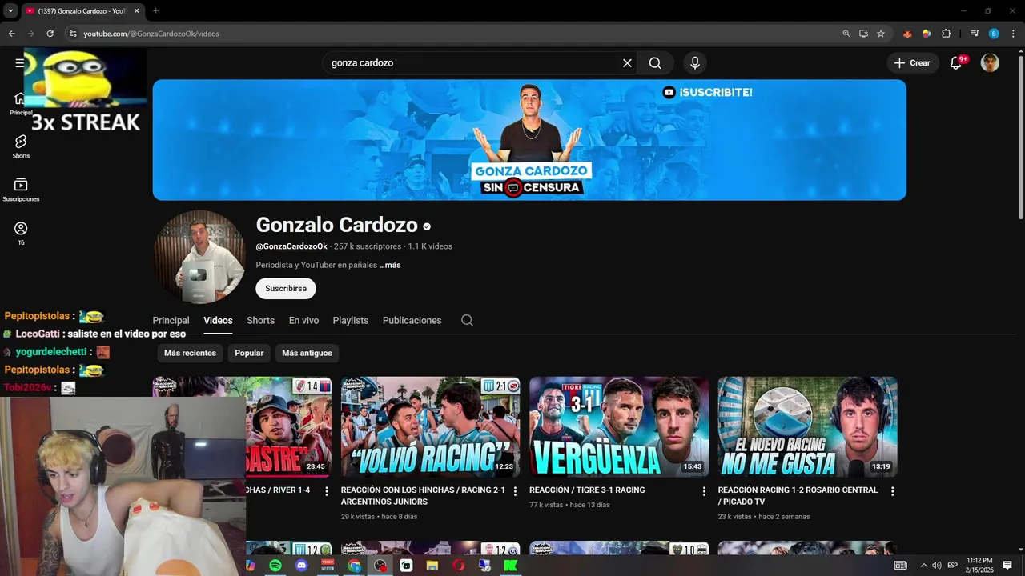1025x576 pixels.
Task: Open Suscripciones in the sidebar
Action: pos(21,190)
